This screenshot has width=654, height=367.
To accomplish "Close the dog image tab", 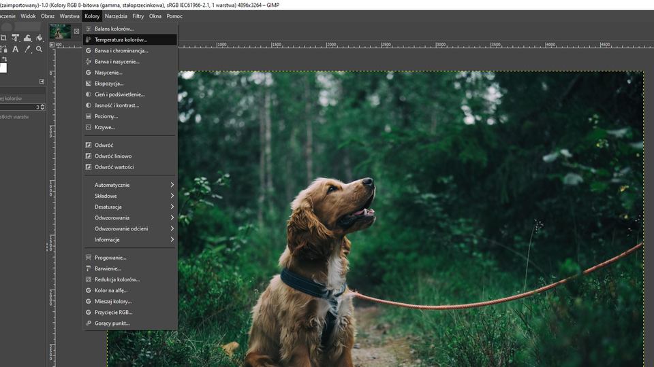I will tap(76, 31).
